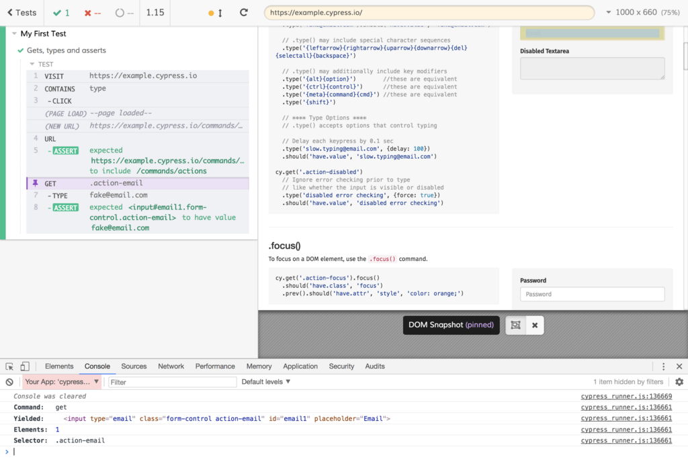Image resolution: width=688 pixels, height=472 pixels.
Task: Click the Password input field
Action: tap(593, 294)
